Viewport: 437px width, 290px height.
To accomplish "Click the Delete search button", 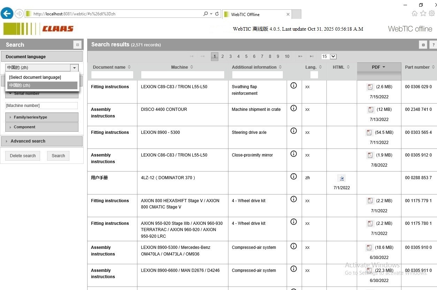I will 23,156.
